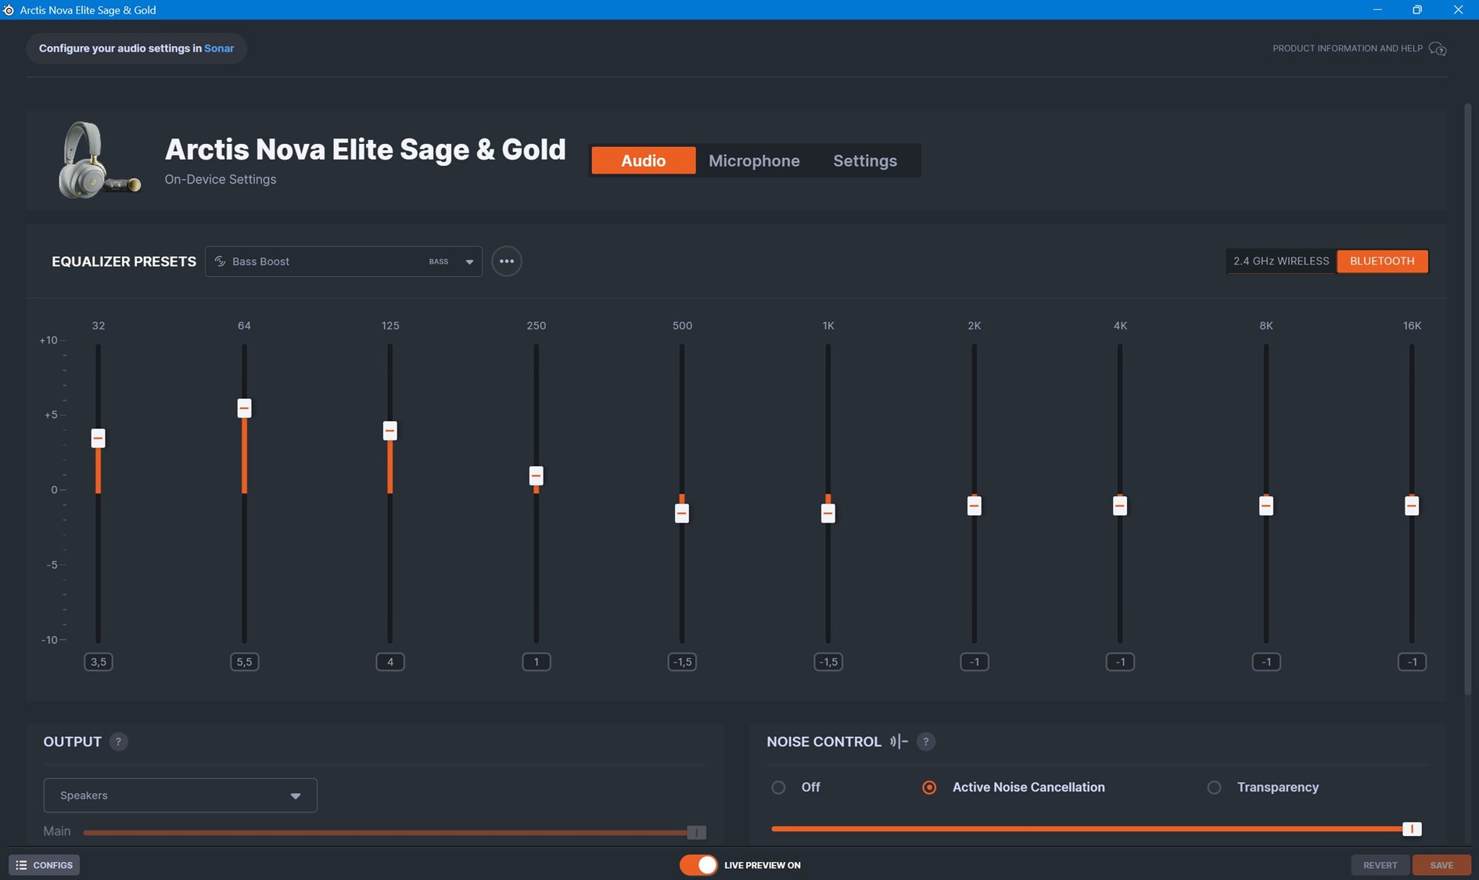Click the Output section question mark help icon
Image resolution: width=1479 pixels, height=880 pixels.
click(118, 742)
